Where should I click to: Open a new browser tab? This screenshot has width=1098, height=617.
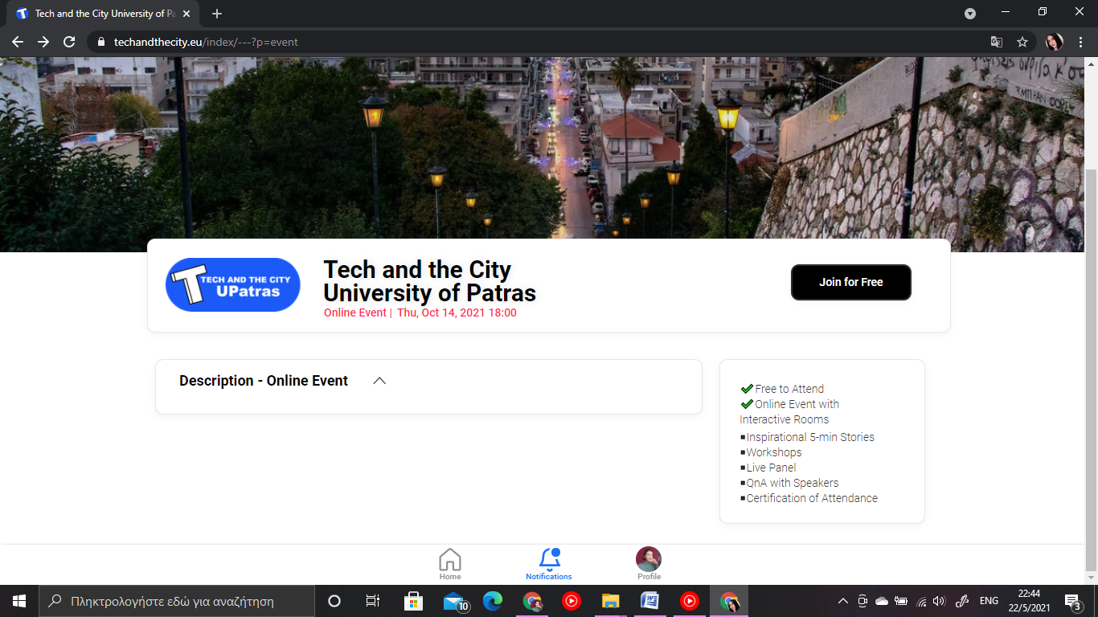click(217, 14)
